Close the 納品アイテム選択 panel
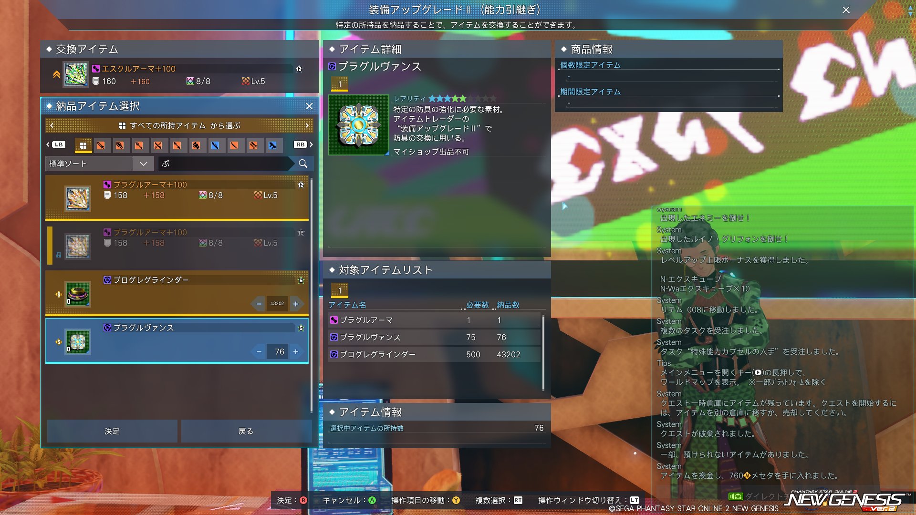This screenshot has height=515, width=916. coord(309,106)
